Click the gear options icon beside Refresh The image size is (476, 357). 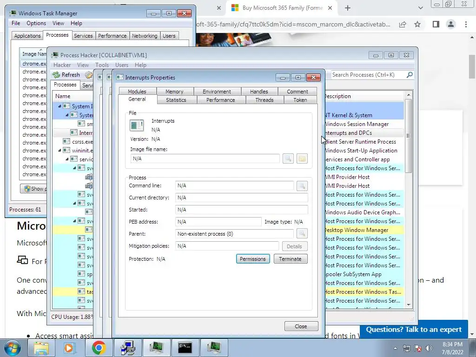pyautogui.click(x=89, y=75)
